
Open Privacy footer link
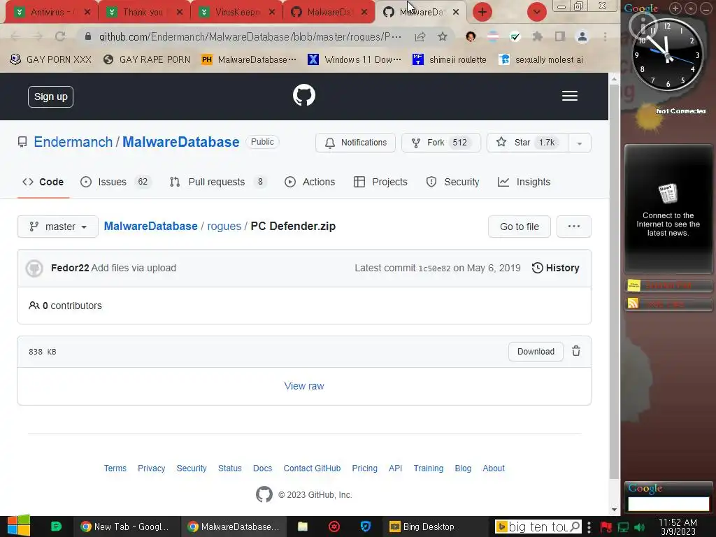coord(152,468)
